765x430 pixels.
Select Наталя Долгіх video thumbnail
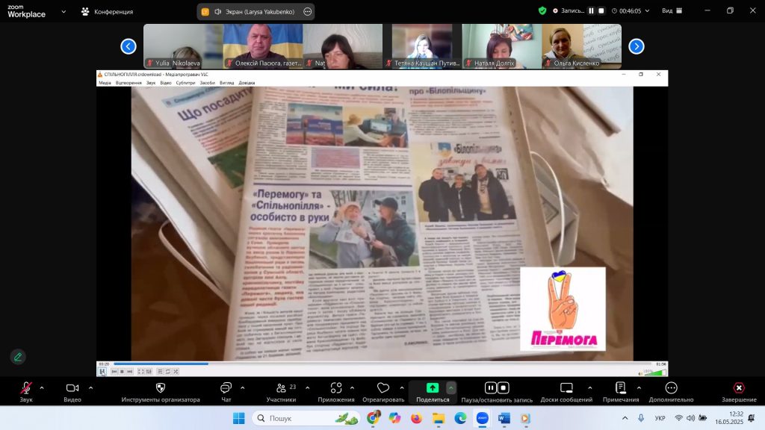click(x=501, y=46)
